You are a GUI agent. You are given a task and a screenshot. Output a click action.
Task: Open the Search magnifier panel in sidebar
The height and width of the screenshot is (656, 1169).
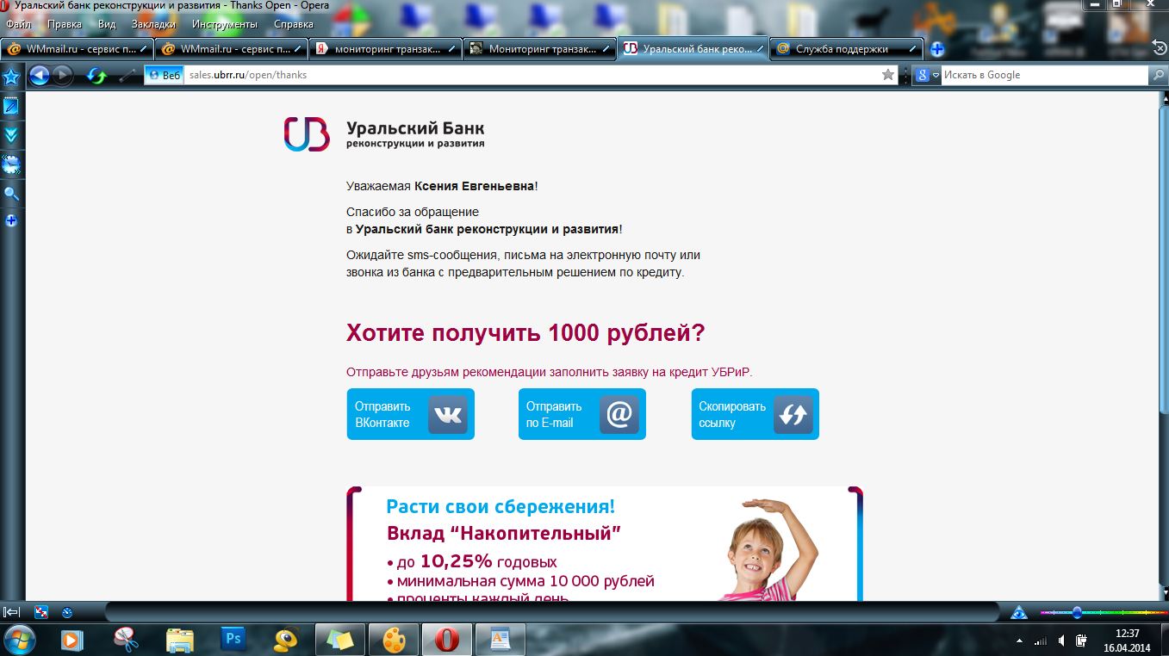pyautogui.click(x=11, y=194)
